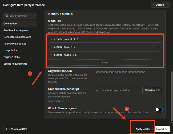Image resolution: width=173 pixels, height=134 pixels.
Task: Click the View as JSON button
Action: pos(16,129)
